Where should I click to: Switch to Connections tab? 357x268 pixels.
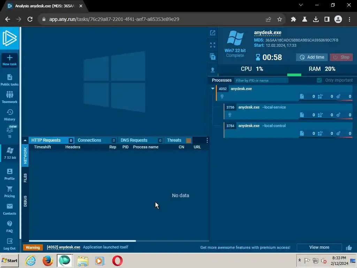pos(96,140)
